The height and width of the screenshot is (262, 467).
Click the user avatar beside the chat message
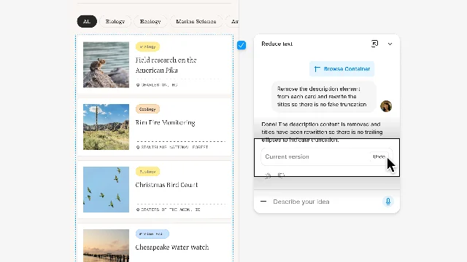pos(386,106)
